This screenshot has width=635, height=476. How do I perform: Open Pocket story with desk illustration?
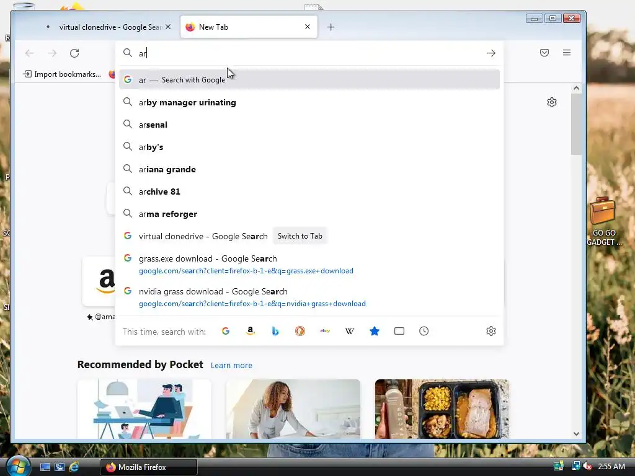coord(144,409)
